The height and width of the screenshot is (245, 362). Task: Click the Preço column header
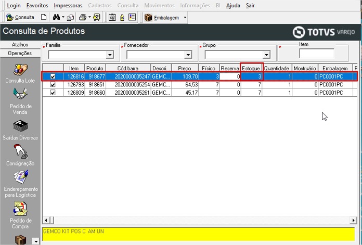point(185,68)
